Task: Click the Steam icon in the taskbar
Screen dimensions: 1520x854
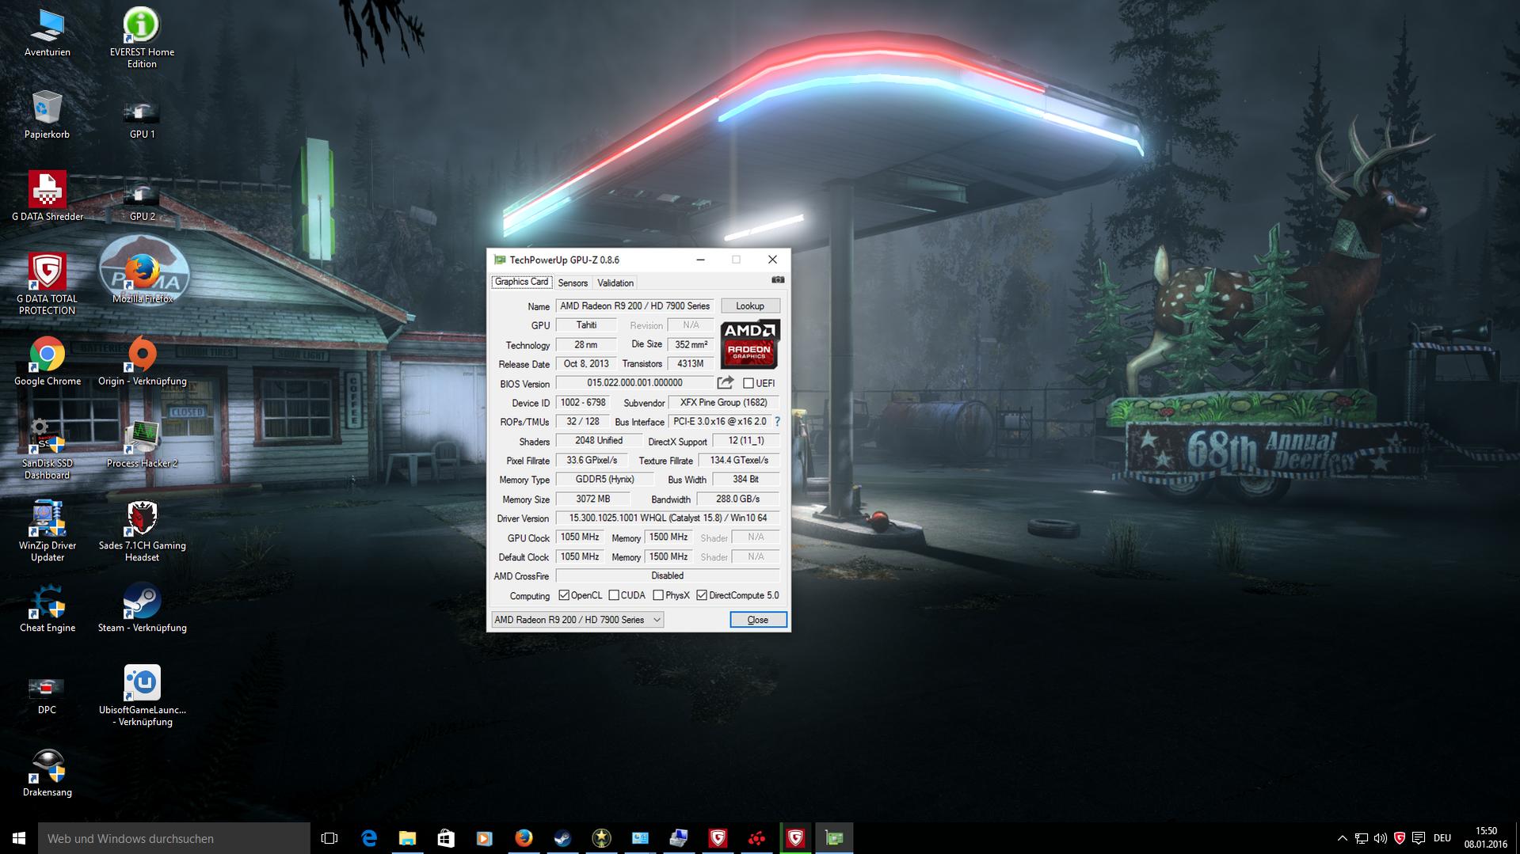Action: [x=562, y=838]
